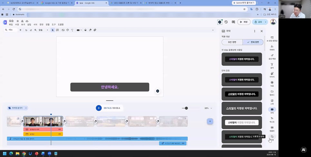This screenshot has width=311, height=157.
Task: Select 모든 장면 apply option
Action: coord(232,42)
